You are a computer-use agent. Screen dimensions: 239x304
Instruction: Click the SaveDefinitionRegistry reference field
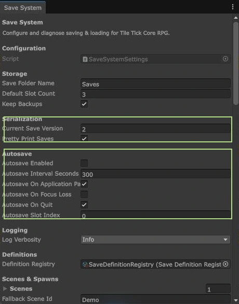(155, 265)
